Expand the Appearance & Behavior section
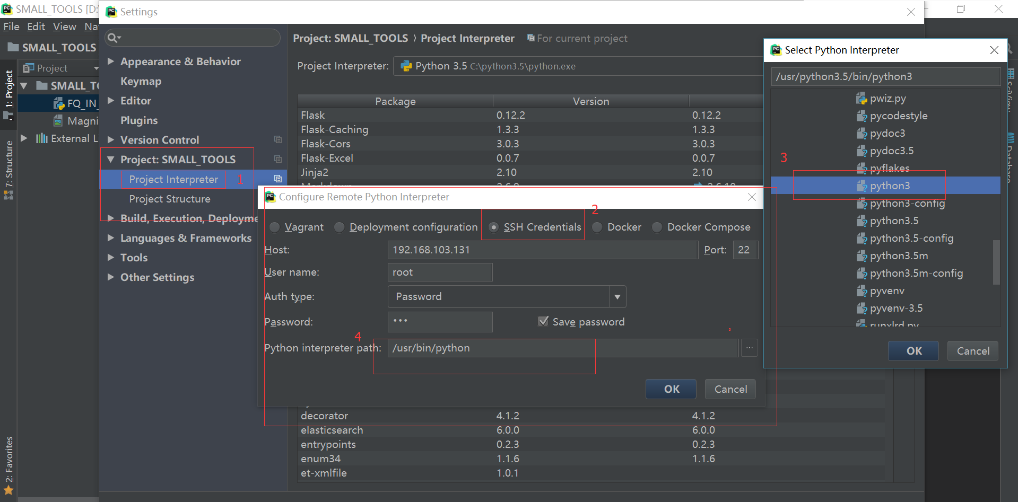 tap(111, 61)
